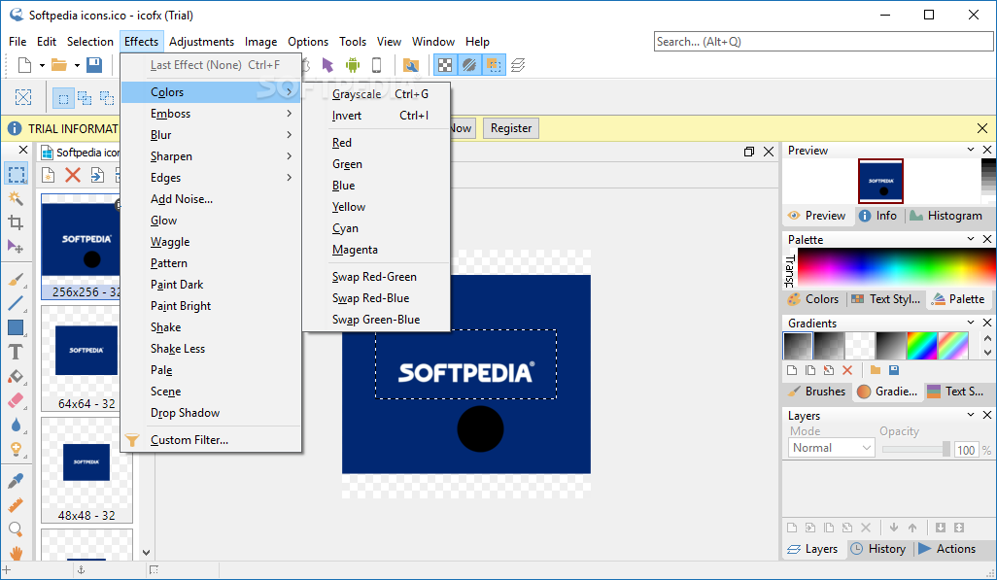Select the paint bucket fill tool

(16, 376)
